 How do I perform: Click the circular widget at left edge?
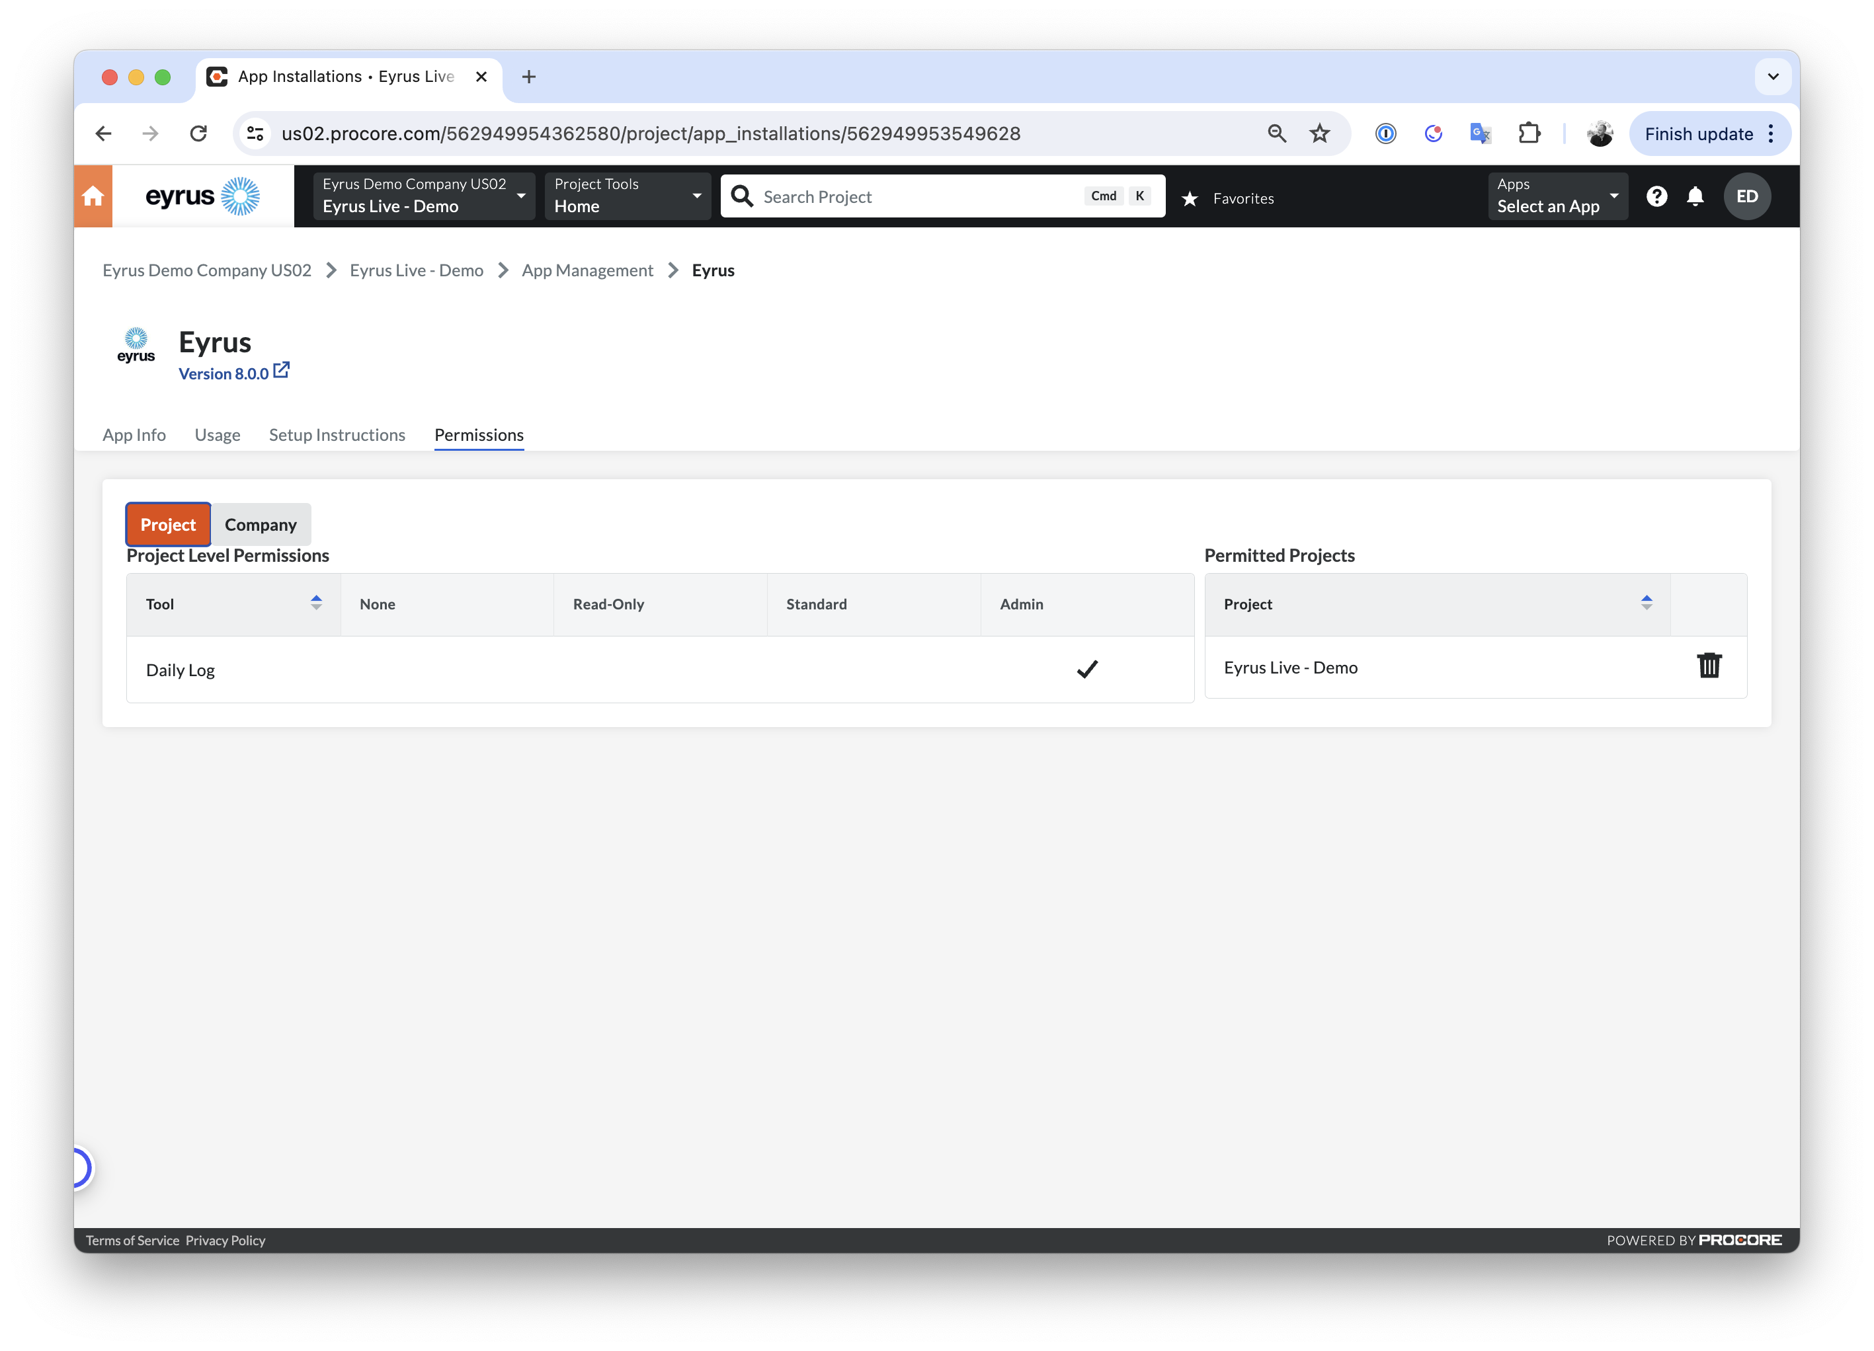pyautogui.click(x=82, y=1168)
